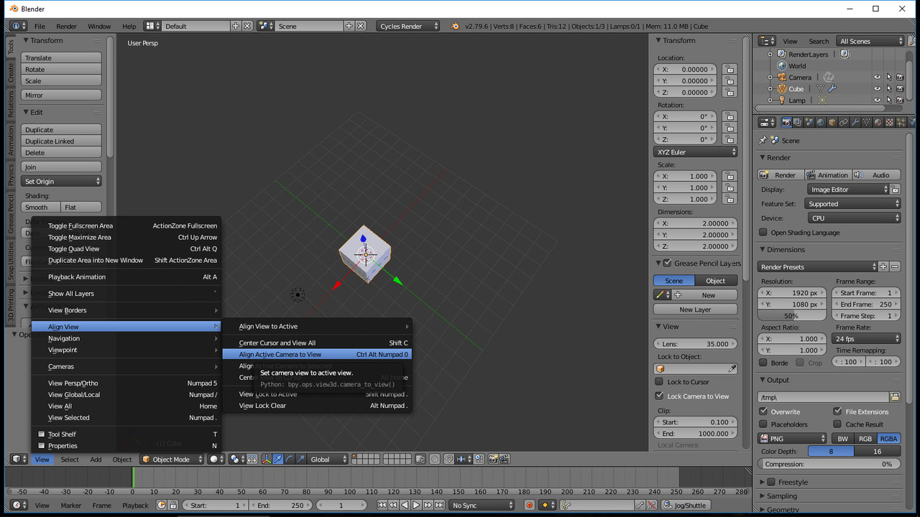Open the Cycles Render engine dropdown
920x517 pixels.
408,26
